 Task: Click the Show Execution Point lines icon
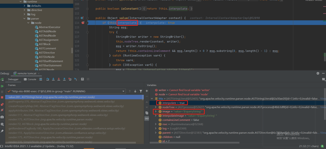point(41,79)
